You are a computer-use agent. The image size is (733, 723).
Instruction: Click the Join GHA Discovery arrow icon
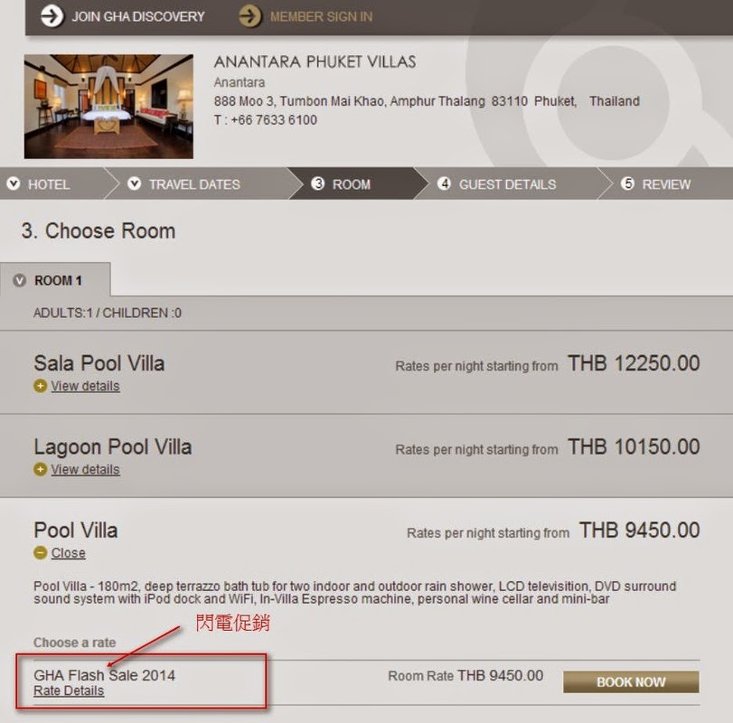point(52,16)
